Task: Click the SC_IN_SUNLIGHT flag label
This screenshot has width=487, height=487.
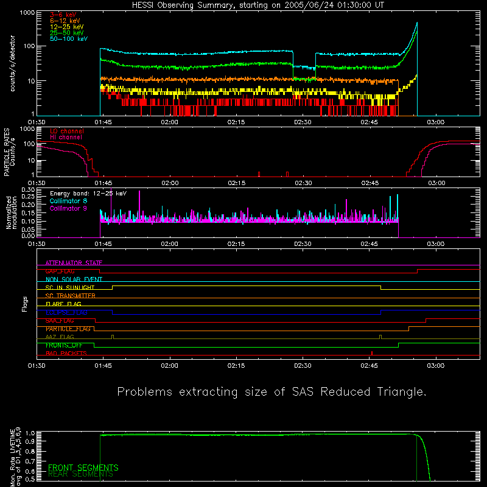Action: pos(70,287)
